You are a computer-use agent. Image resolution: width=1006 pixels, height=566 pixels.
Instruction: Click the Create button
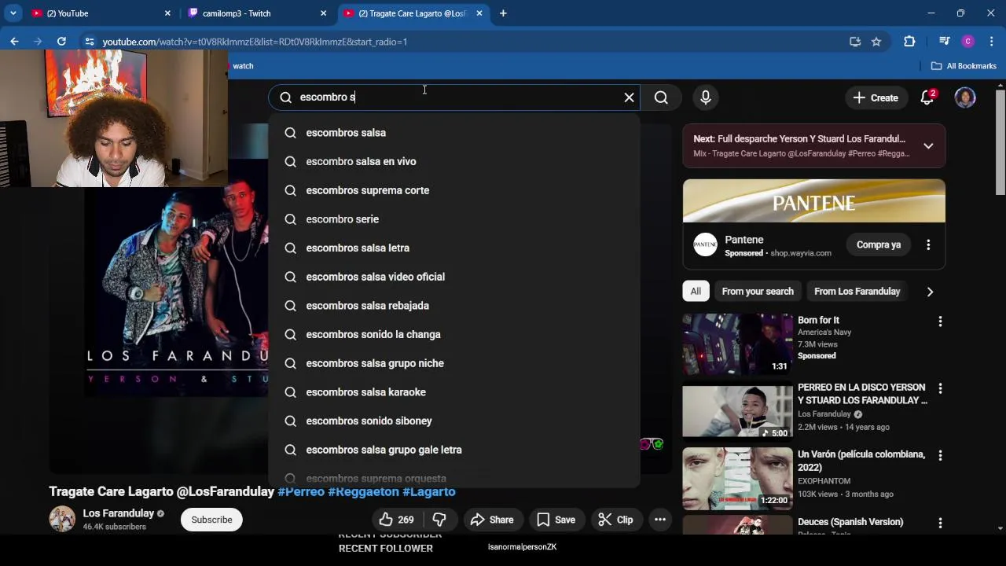tap(876, 97)
